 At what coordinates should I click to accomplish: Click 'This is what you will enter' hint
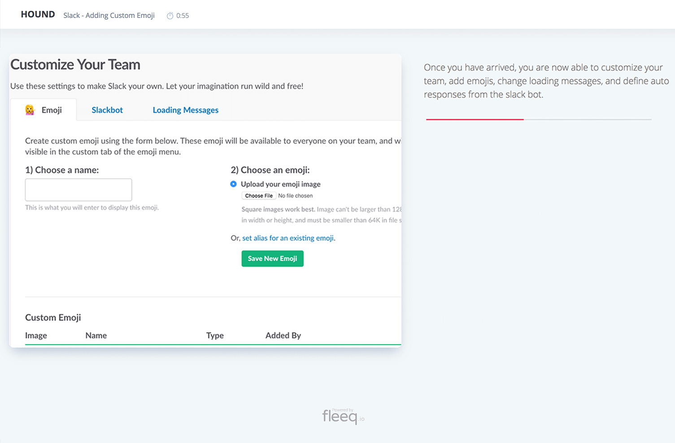pos(92,208)
